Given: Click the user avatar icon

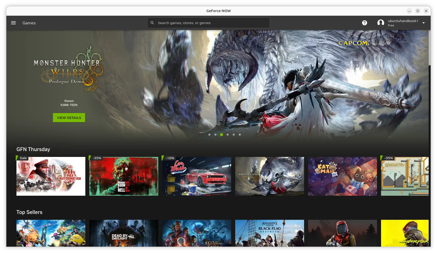Looking at the screenshot, I should point(381,23).
